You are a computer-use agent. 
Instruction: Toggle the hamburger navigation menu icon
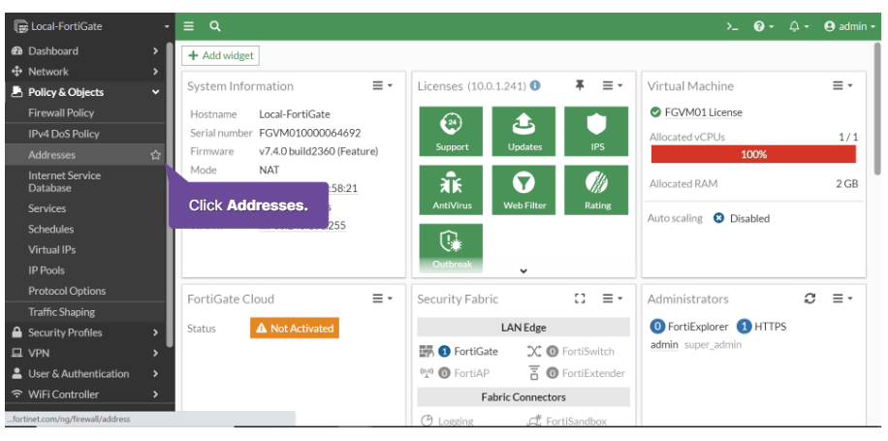[x=189, y=26]
